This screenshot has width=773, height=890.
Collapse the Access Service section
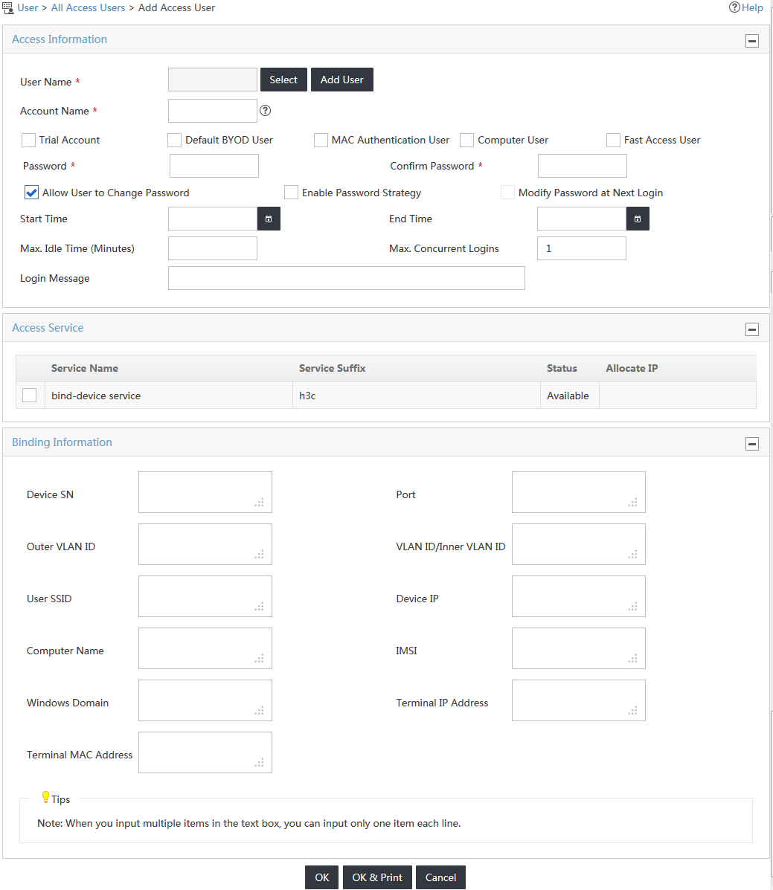coord(752,329)
